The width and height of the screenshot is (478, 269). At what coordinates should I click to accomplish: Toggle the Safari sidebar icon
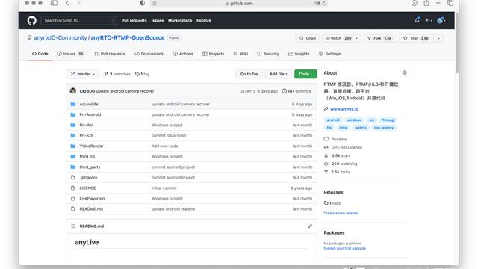54,3
